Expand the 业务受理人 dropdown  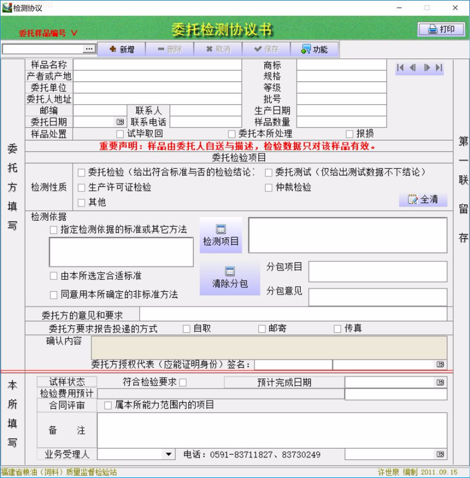tap(168, 454)
